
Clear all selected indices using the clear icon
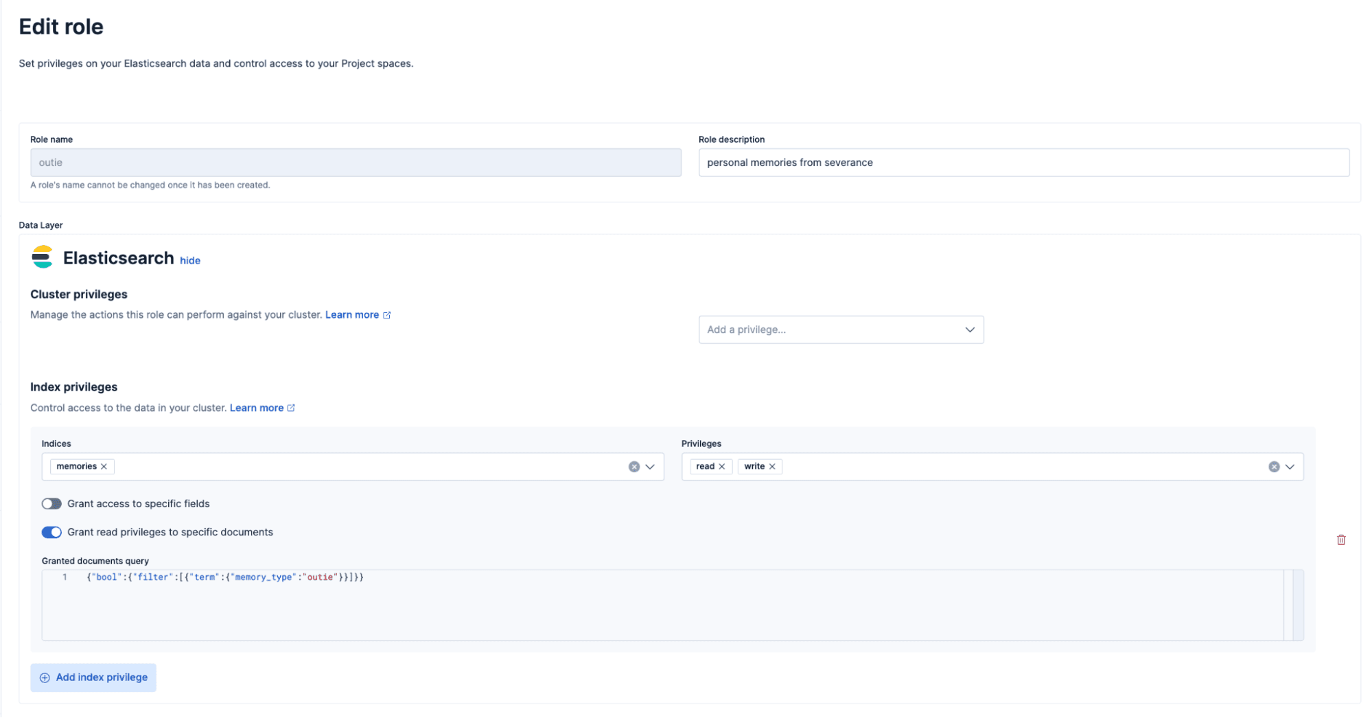coord(633,466)
